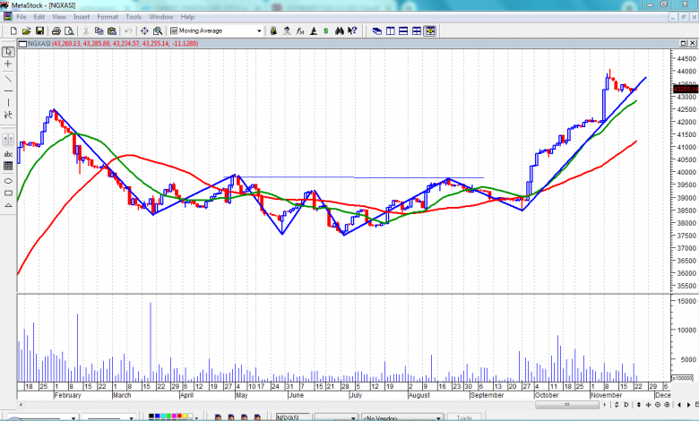
Task: Tile windows in grid icon
Action: 417,30
